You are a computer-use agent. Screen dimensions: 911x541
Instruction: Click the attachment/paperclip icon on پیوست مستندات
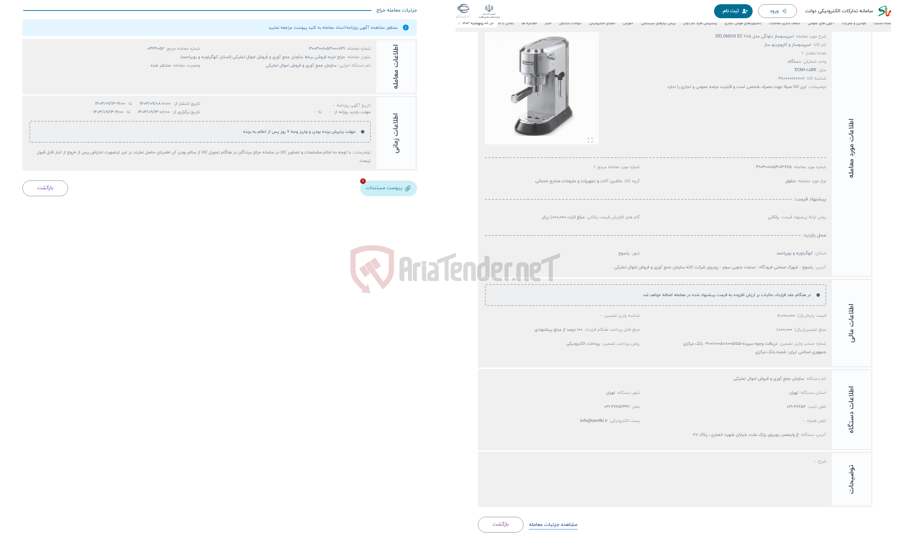click(415, 188)
